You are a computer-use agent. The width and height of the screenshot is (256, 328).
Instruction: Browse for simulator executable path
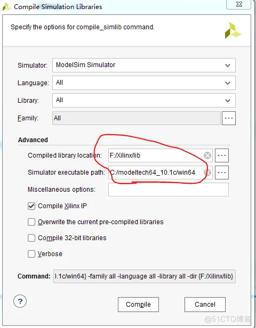click(x=222, y=173)
